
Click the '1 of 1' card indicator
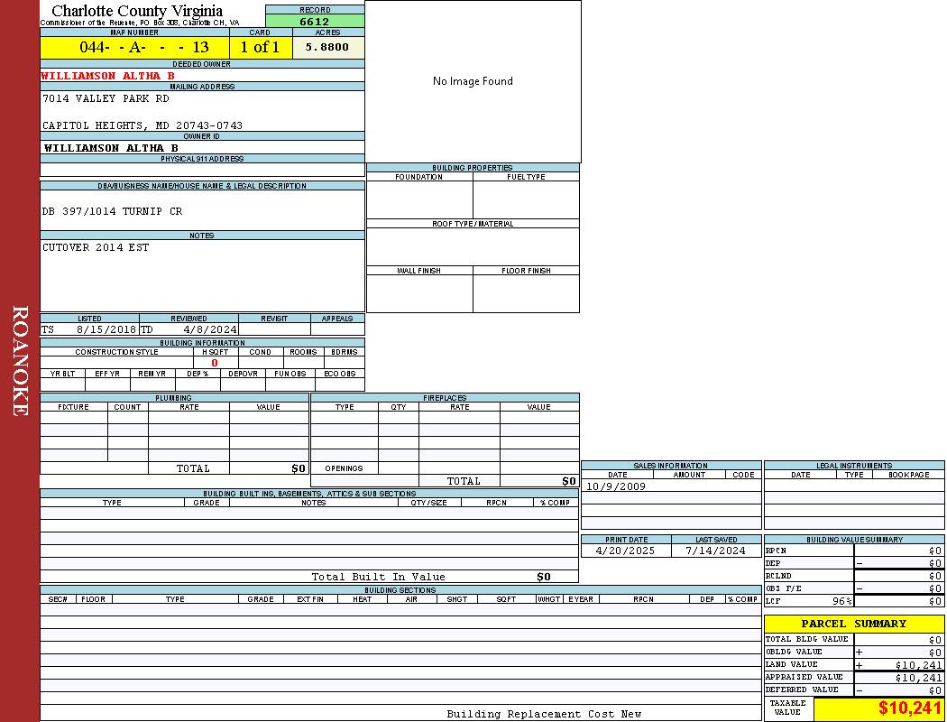[260, 47]
